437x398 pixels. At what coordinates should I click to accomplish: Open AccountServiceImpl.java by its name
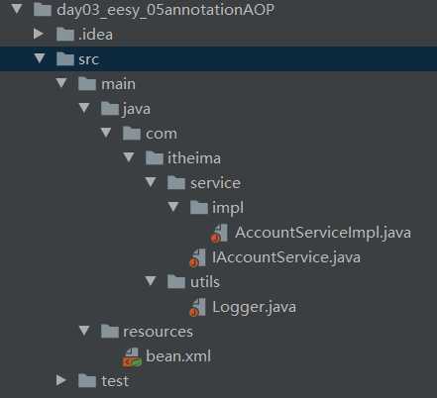click(323, 233)
